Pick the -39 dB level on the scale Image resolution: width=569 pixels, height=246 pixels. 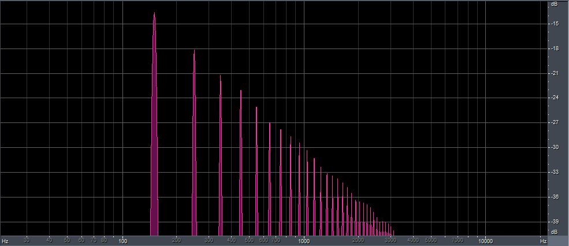[x=554, y=222]
